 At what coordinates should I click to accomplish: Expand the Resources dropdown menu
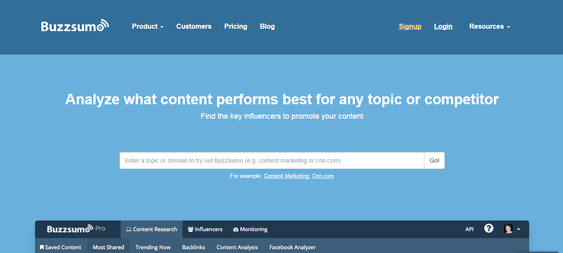click(x=490, y=26)
